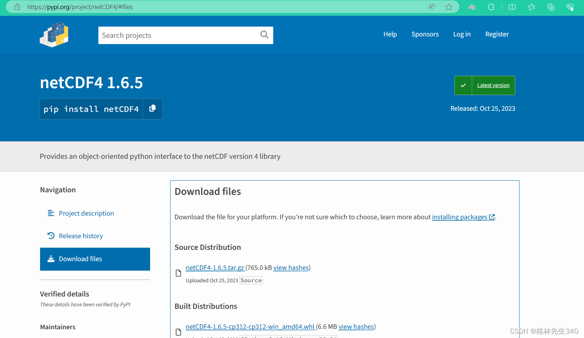Download netCDF4-1.6.5.tar.gz source file
Viewport: 584px width, 338px height.
215,267
